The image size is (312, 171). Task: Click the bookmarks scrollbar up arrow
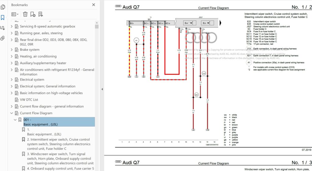point(97,22)
